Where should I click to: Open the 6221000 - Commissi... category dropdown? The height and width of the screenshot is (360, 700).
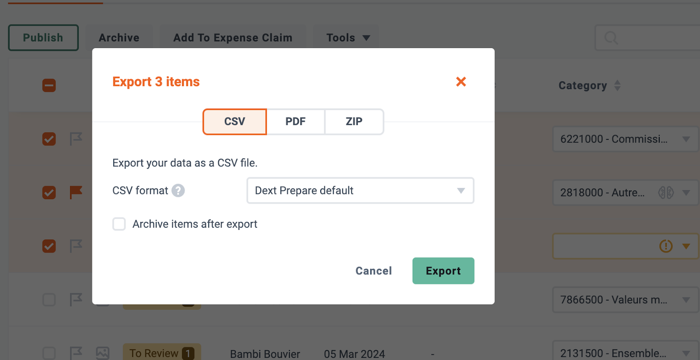click(626, 139)
